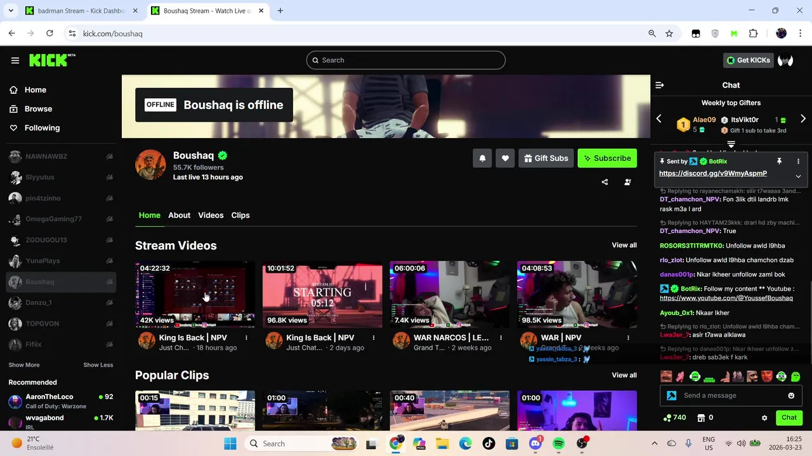Click the KICK logo
The image size is (812, 456).
[52, 60]
